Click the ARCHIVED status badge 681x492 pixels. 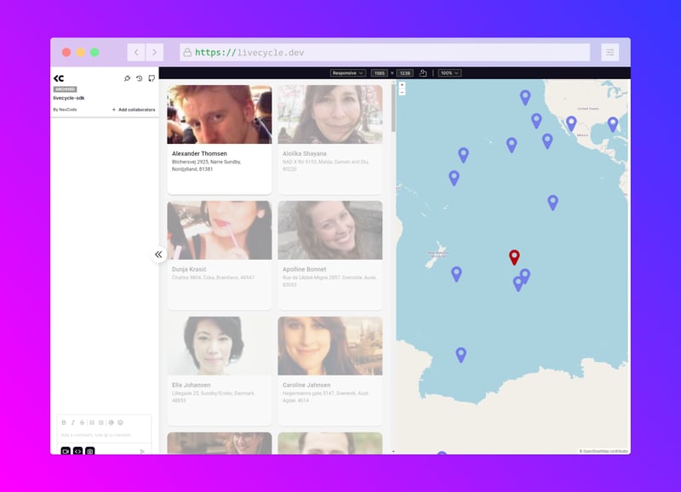coord(66,89)
